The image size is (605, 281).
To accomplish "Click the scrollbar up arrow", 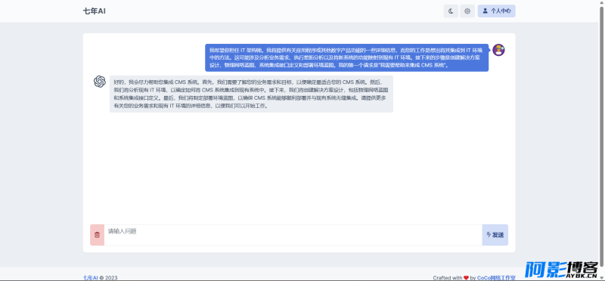I will [601, 3].
